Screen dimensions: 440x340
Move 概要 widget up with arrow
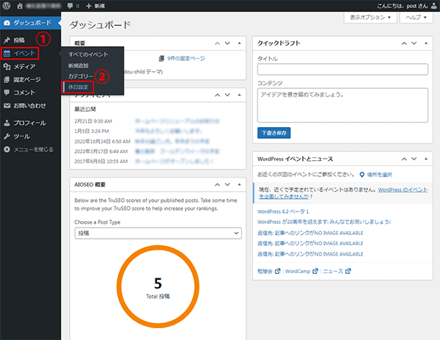(218, 43)
